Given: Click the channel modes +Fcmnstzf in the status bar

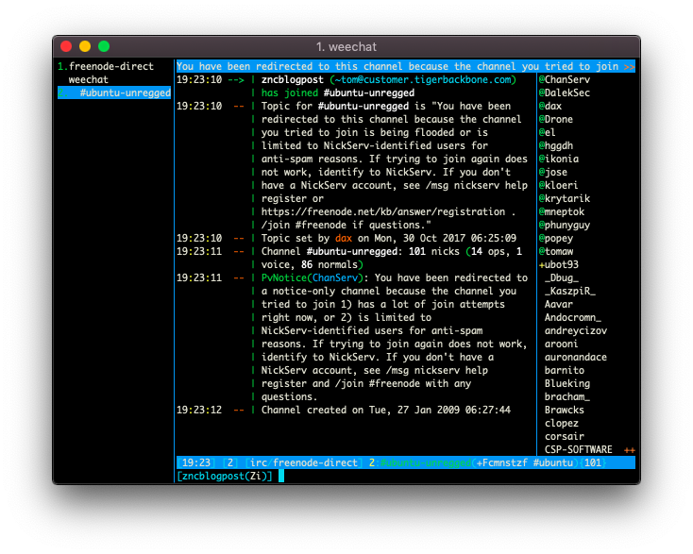Looking at the screenshot, I should tap(501, 462).
